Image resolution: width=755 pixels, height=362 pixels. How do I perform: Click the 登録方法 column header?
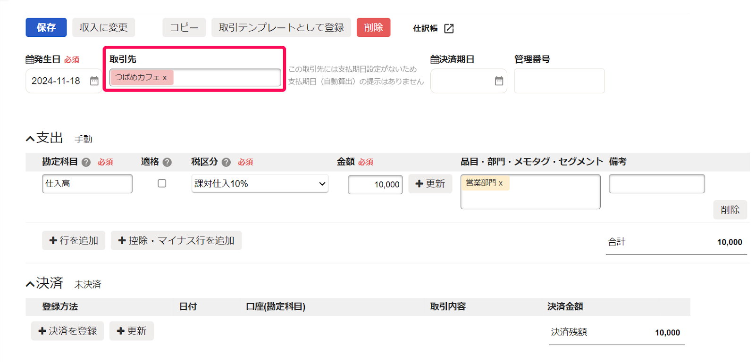[x=60, y=307]
